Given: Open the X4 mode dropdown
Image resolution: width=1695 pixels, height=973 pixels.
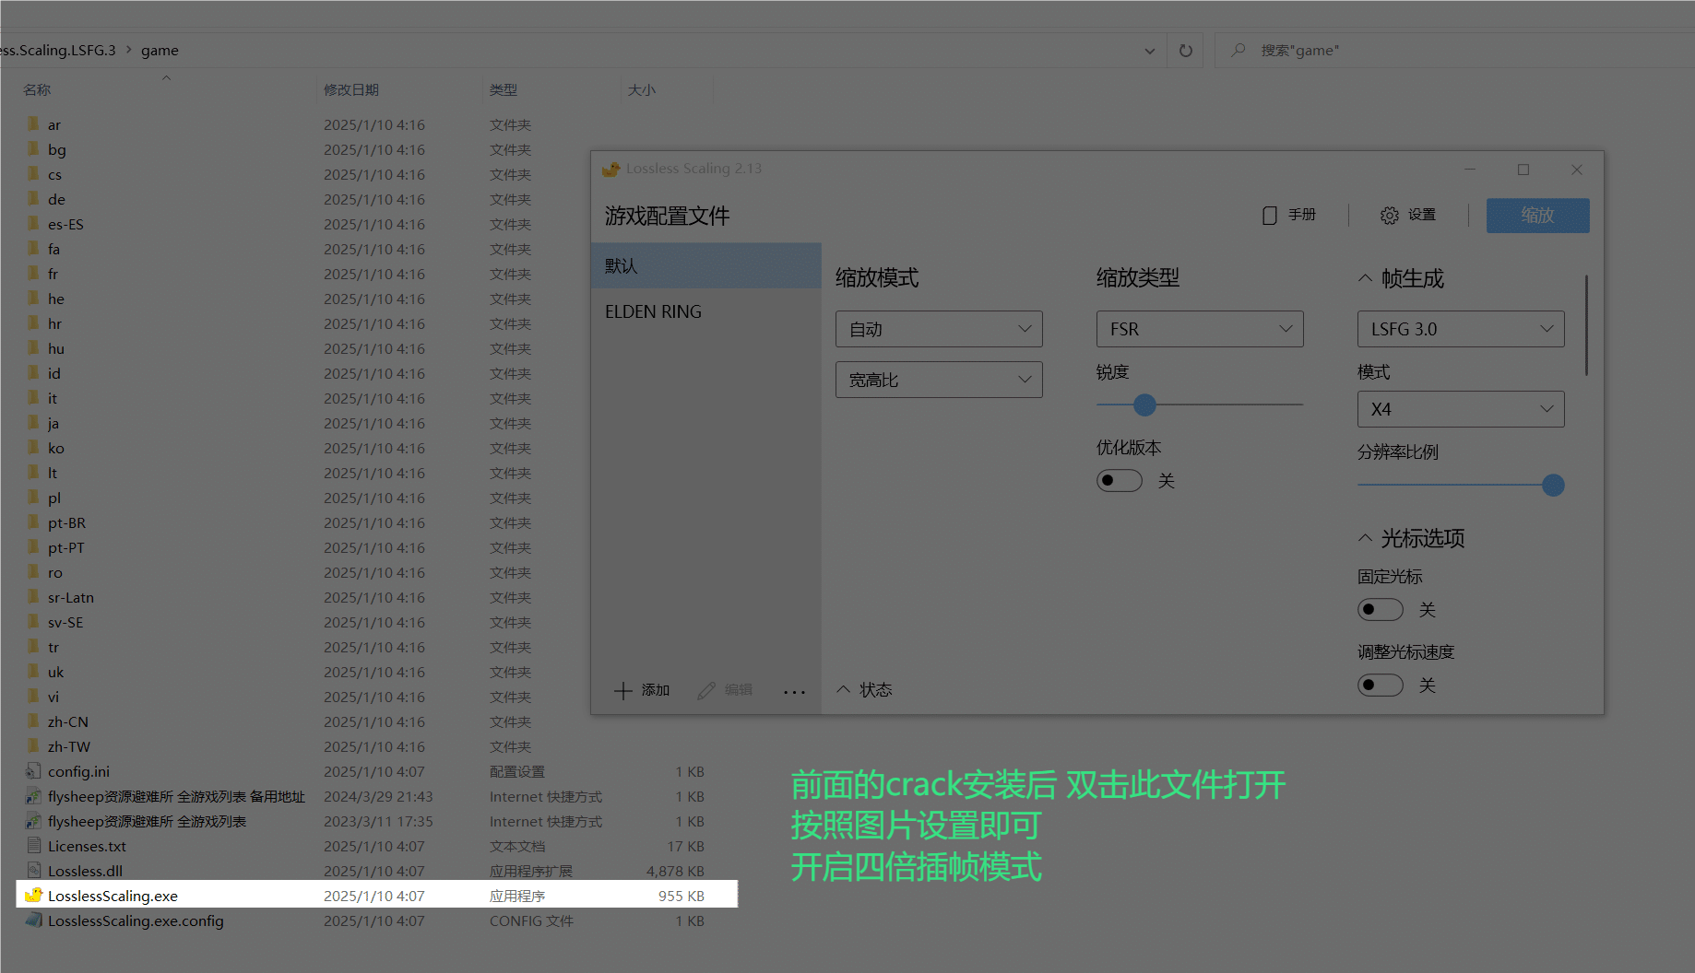Looking at the screenshot, I should 1460,409.
